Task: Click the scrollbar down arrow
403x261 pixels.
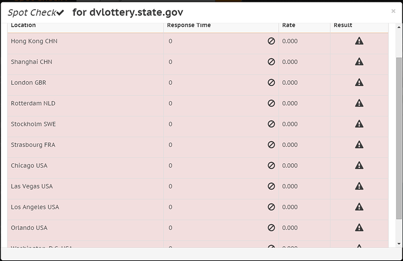Action: point(399,243)
